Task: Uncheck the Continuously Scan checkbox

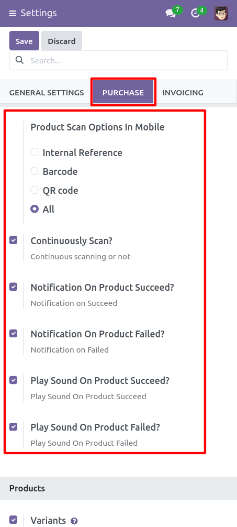Action: 13,240
